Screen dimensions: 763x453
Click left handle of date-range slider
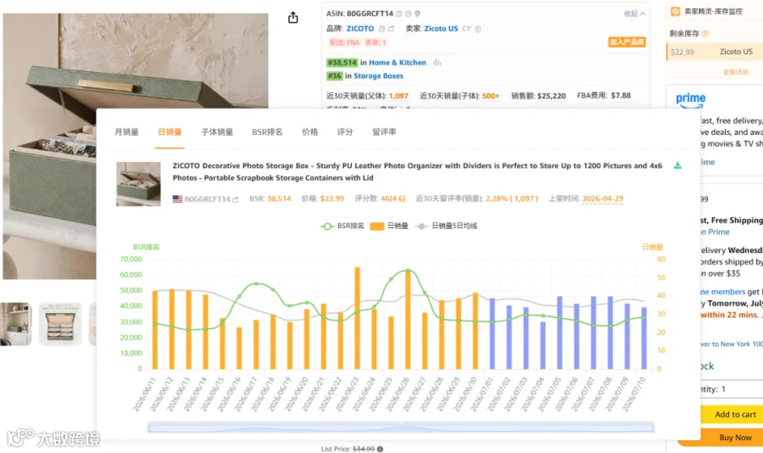click(149, 428)
